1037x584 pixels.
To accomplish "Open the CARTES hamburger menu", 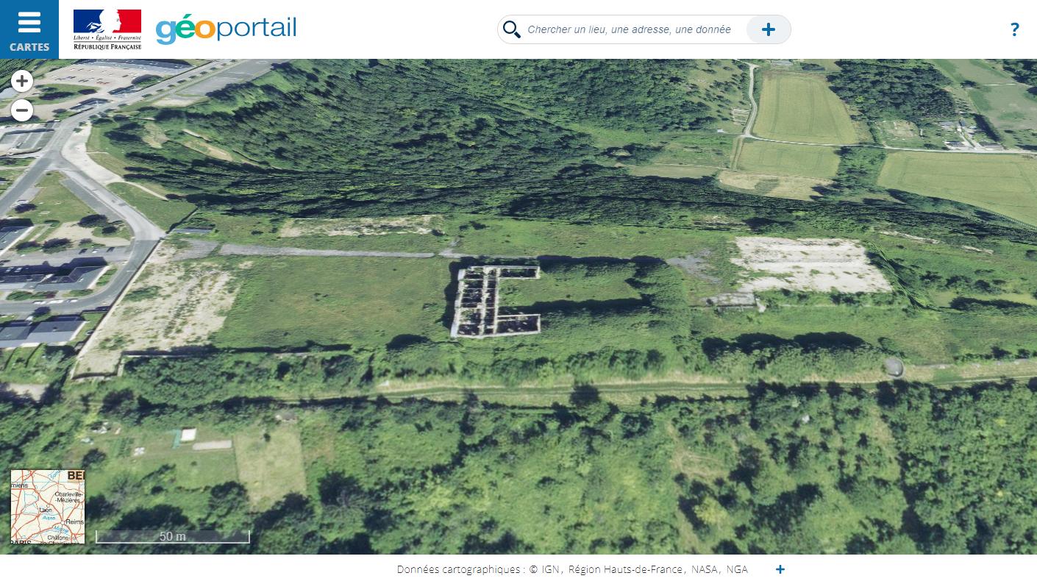I will [x=29, y=29].
